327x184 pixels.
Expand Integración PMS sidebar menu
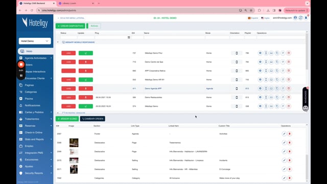(35, 153)
